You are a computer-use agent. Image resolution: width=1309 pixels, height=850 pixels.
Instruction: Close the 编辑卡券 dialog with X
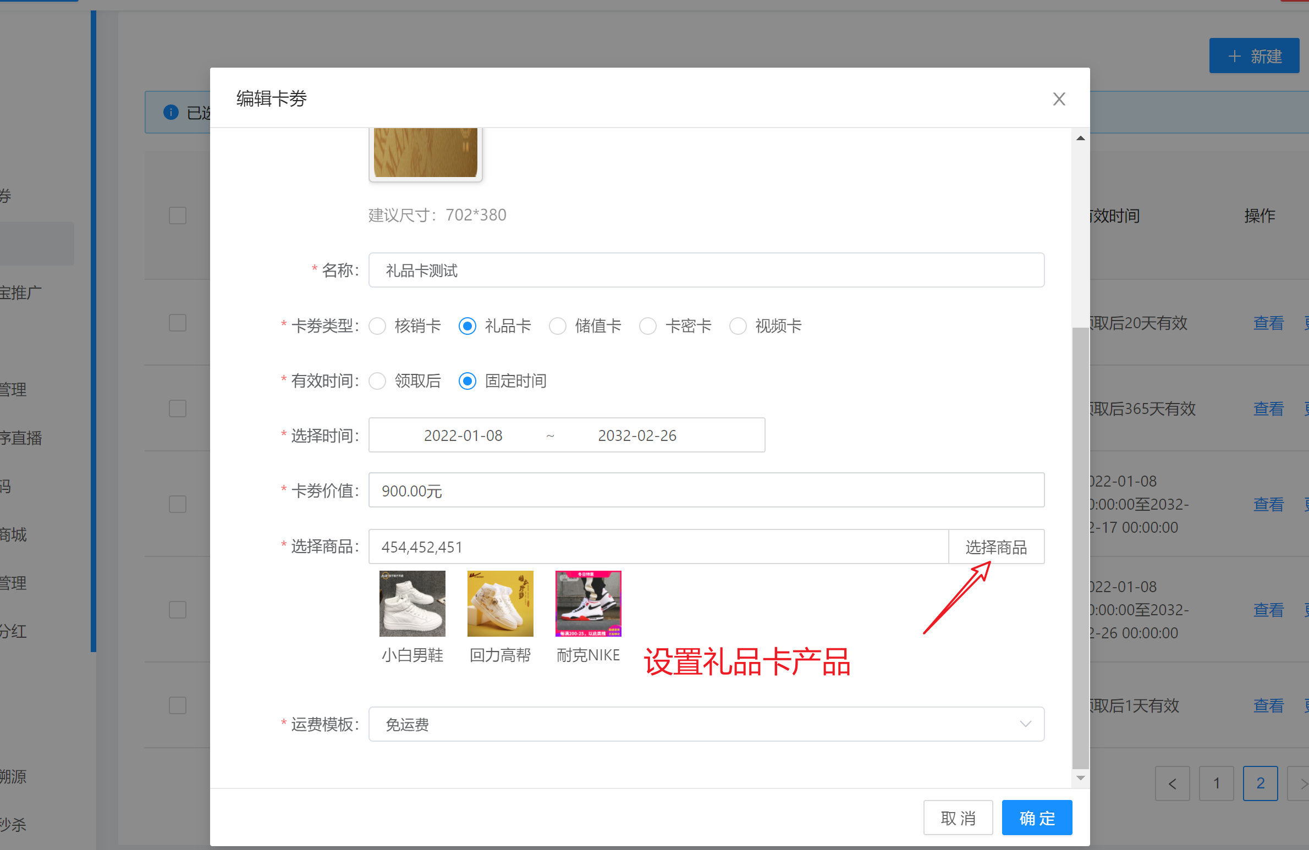tap(1059, 99)
